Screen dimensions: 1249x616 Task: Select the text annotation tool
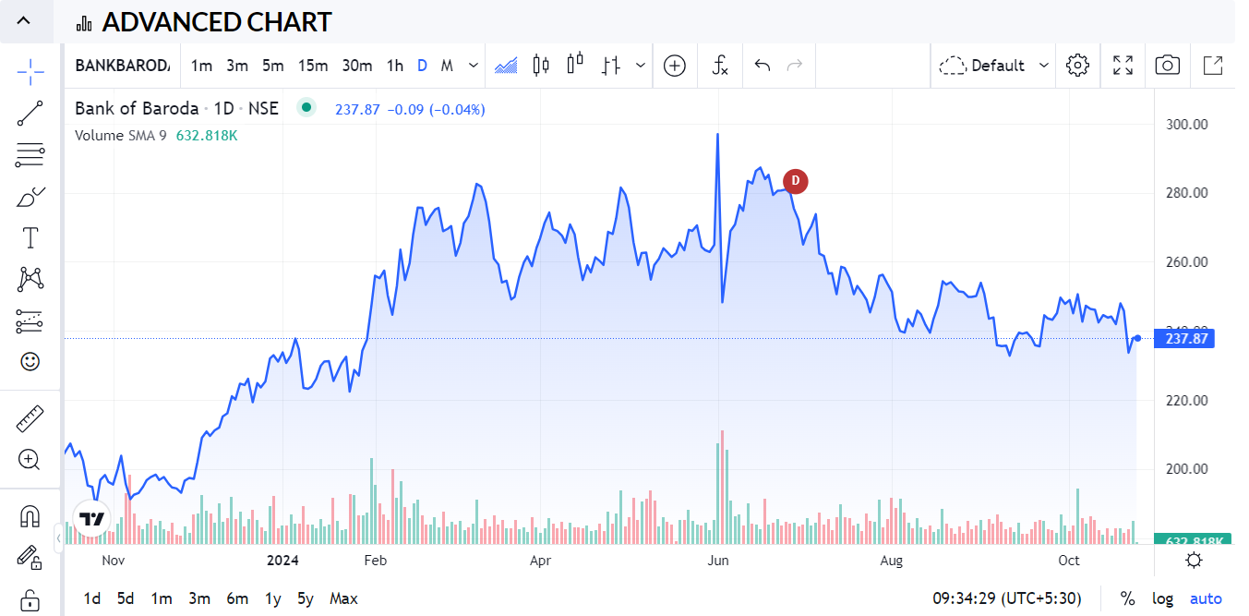click(x=30, y=237)
